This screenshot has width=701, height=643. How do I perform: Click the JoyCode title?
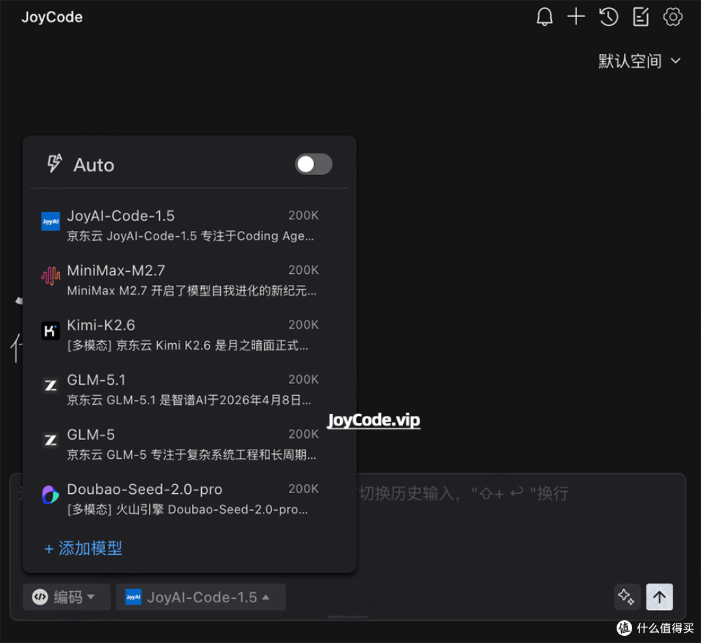point(52,17)
